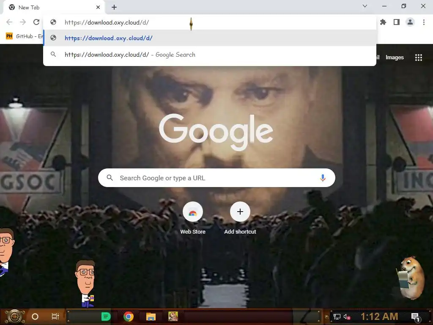Click the Google logo
Screen dimensions: 433x325
click(x=216, y=132)
